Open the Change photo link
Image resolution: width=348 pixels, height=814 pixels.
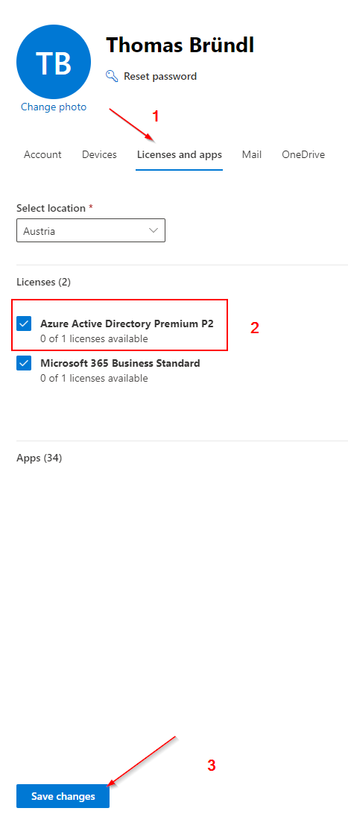point(54,107)
